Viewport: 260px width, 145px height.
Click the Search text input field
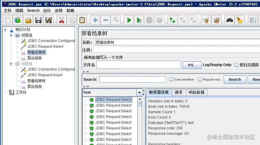133,80
